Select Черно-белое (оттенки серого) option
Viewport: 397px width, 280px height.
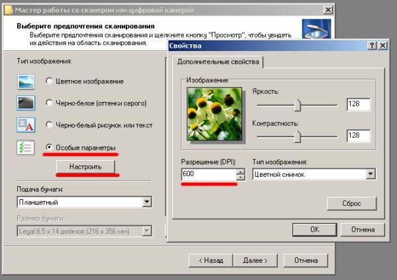pyautogui.click(x=50, y=103)
